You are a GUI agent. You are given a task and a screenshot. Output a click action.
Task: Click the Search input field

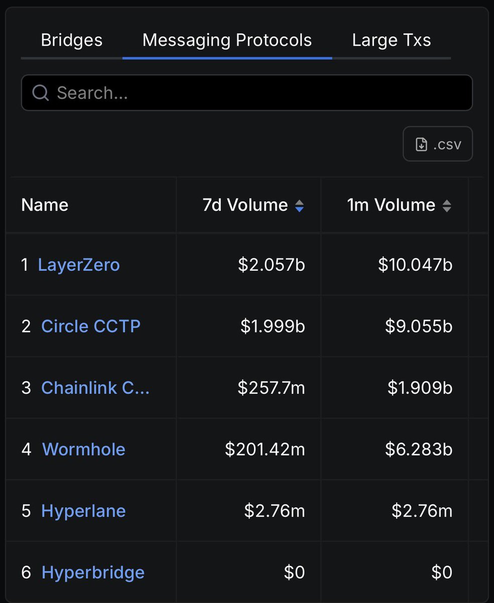pos(247,92)
